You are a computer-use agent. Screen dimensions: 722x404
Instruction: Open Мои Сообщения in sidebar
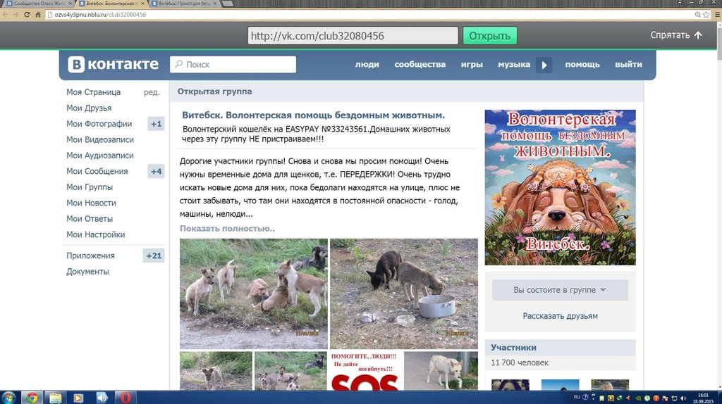click(97, 171)
